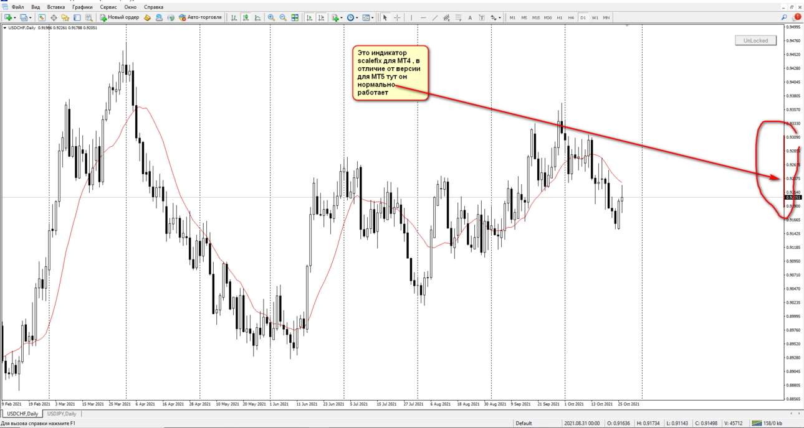Image resolution: width=804 pixels, height=428 pixels.
Task: Select the text tool
Action: tap(470, 17)
